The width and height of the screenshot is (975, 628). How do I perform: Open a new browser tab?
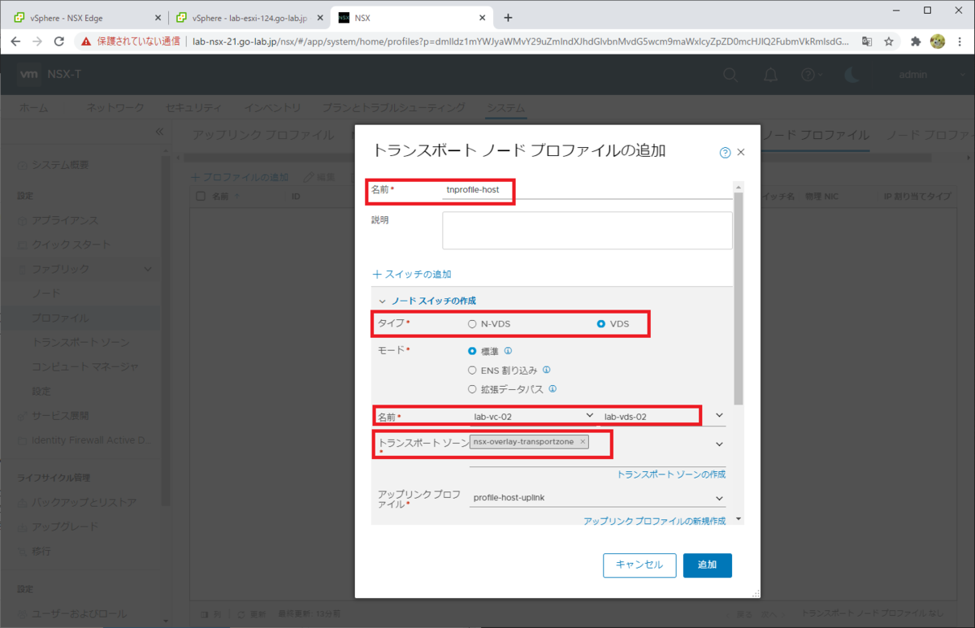click(x=508, y=17)
